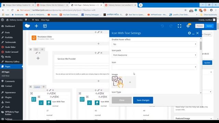Open Enable hover effect dropdown
This screenshot has height=123, width=219.
tap(154, 44)
